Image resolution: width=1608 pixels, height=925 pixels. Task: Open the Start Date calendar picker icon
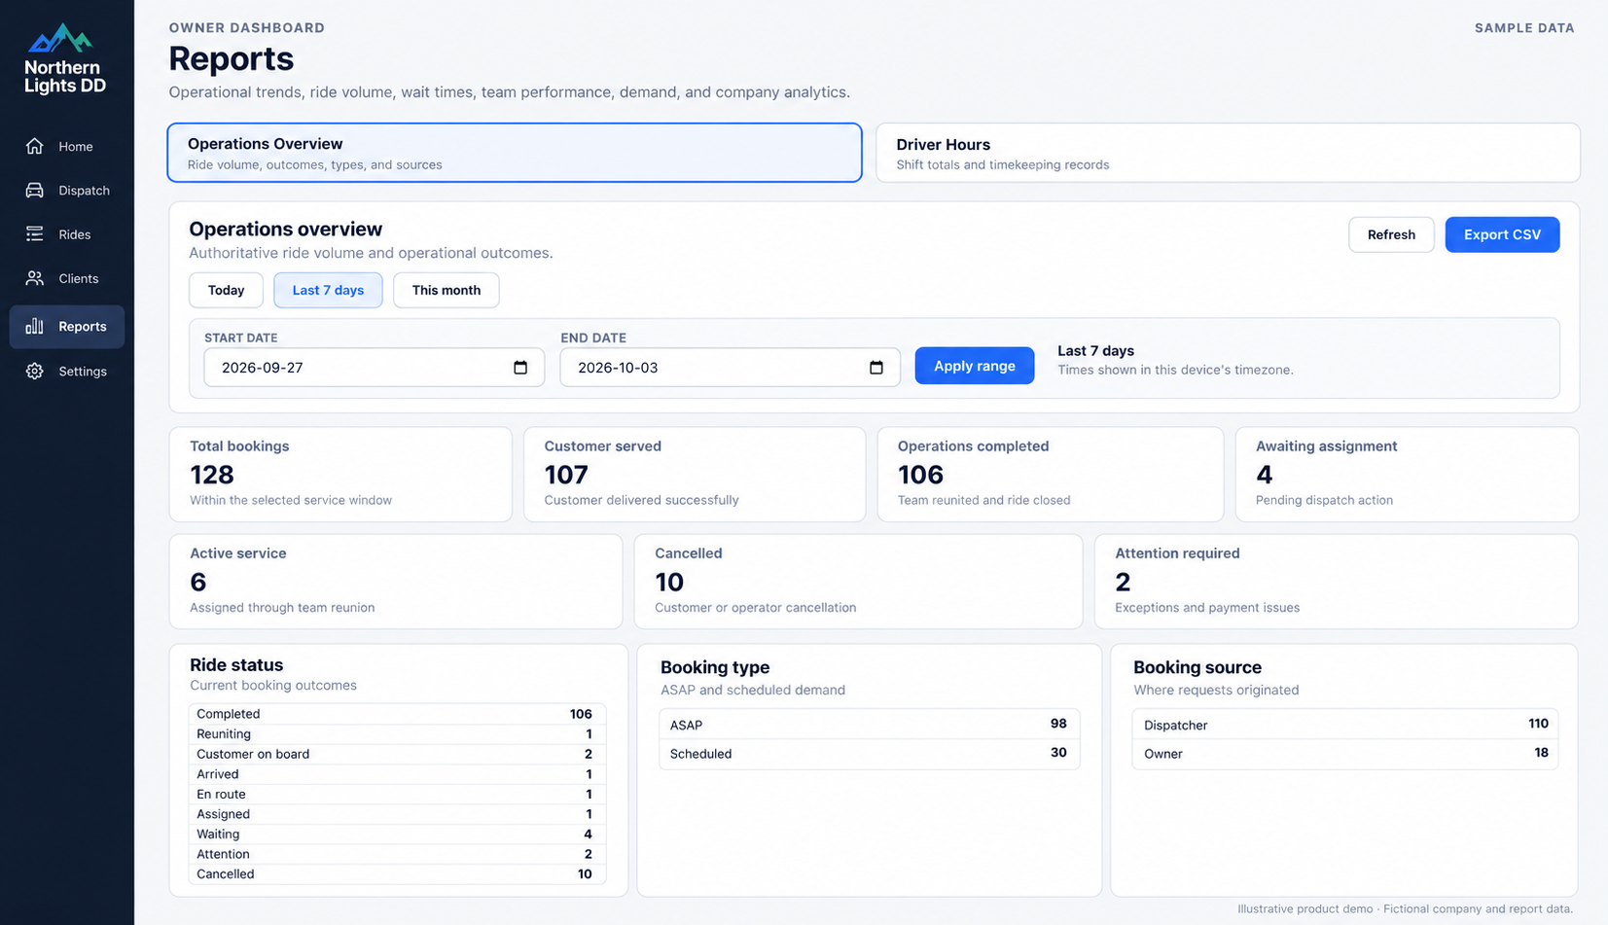pyautogui.click(x=520, y=367)
